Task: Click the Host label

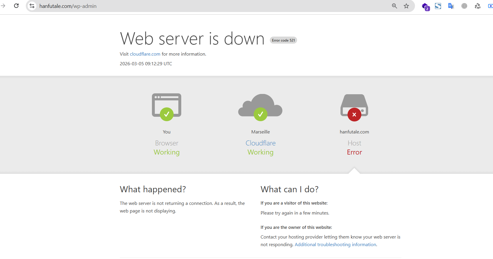Action: click(x=354, y=143)
